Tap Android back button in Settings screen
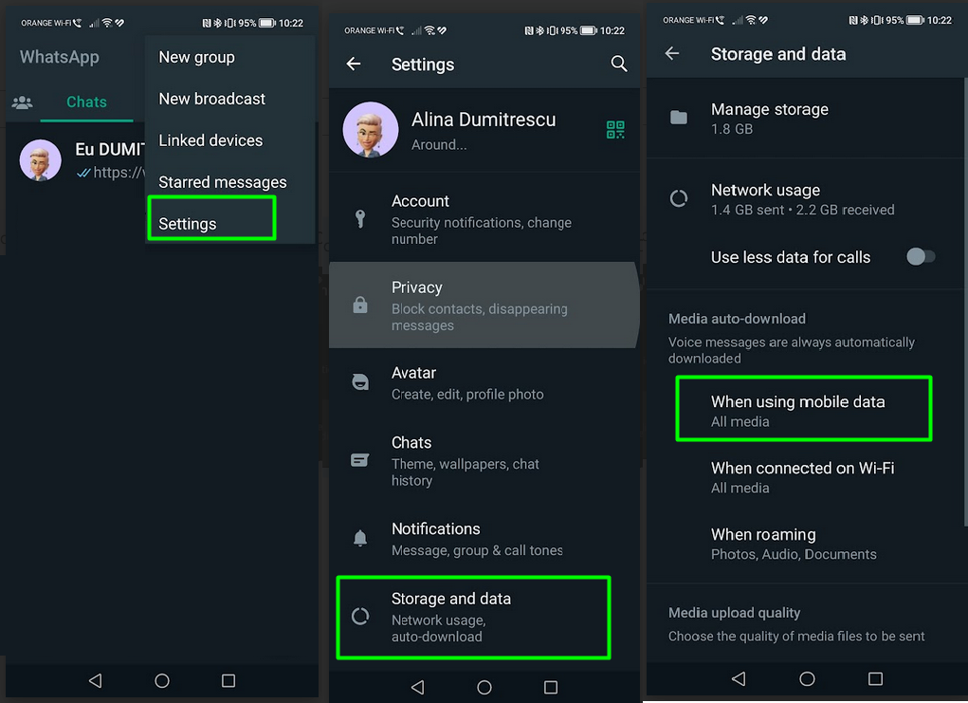This screenshot has height=703, width=968. (x=418, y=687)
